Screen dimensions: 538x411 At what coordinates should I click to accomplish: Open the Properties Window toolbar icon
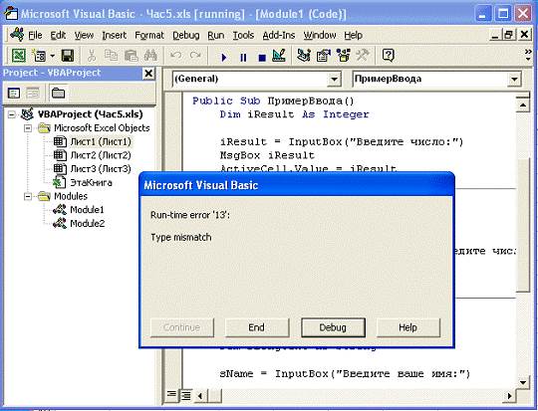point(323,55)
